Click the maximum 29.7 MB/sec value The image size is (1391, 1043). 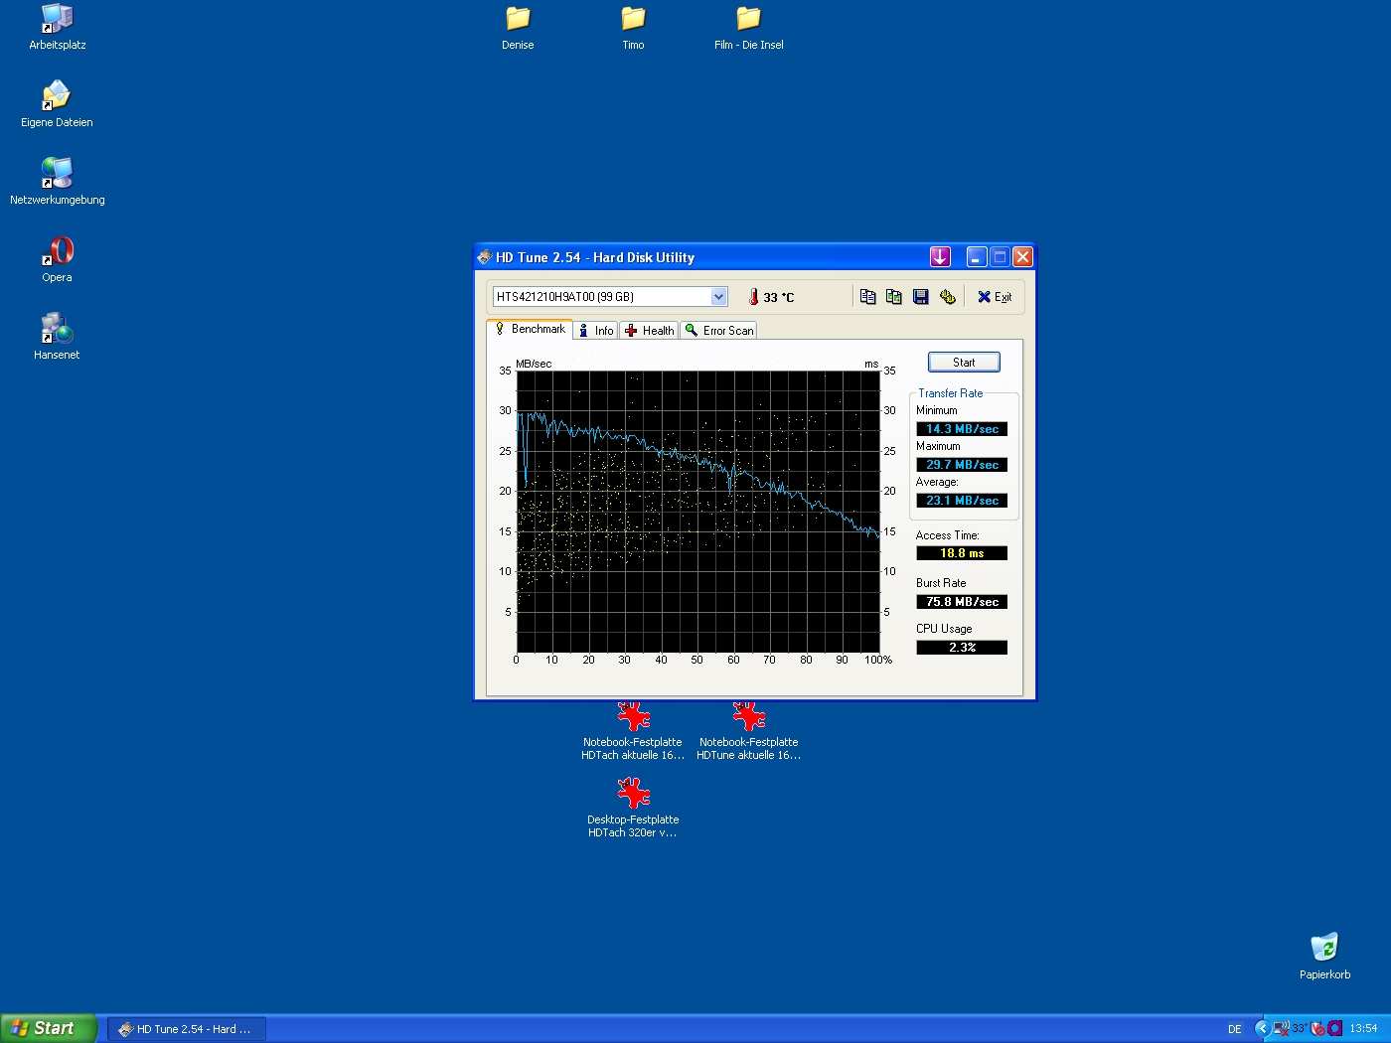coord(962,465)
